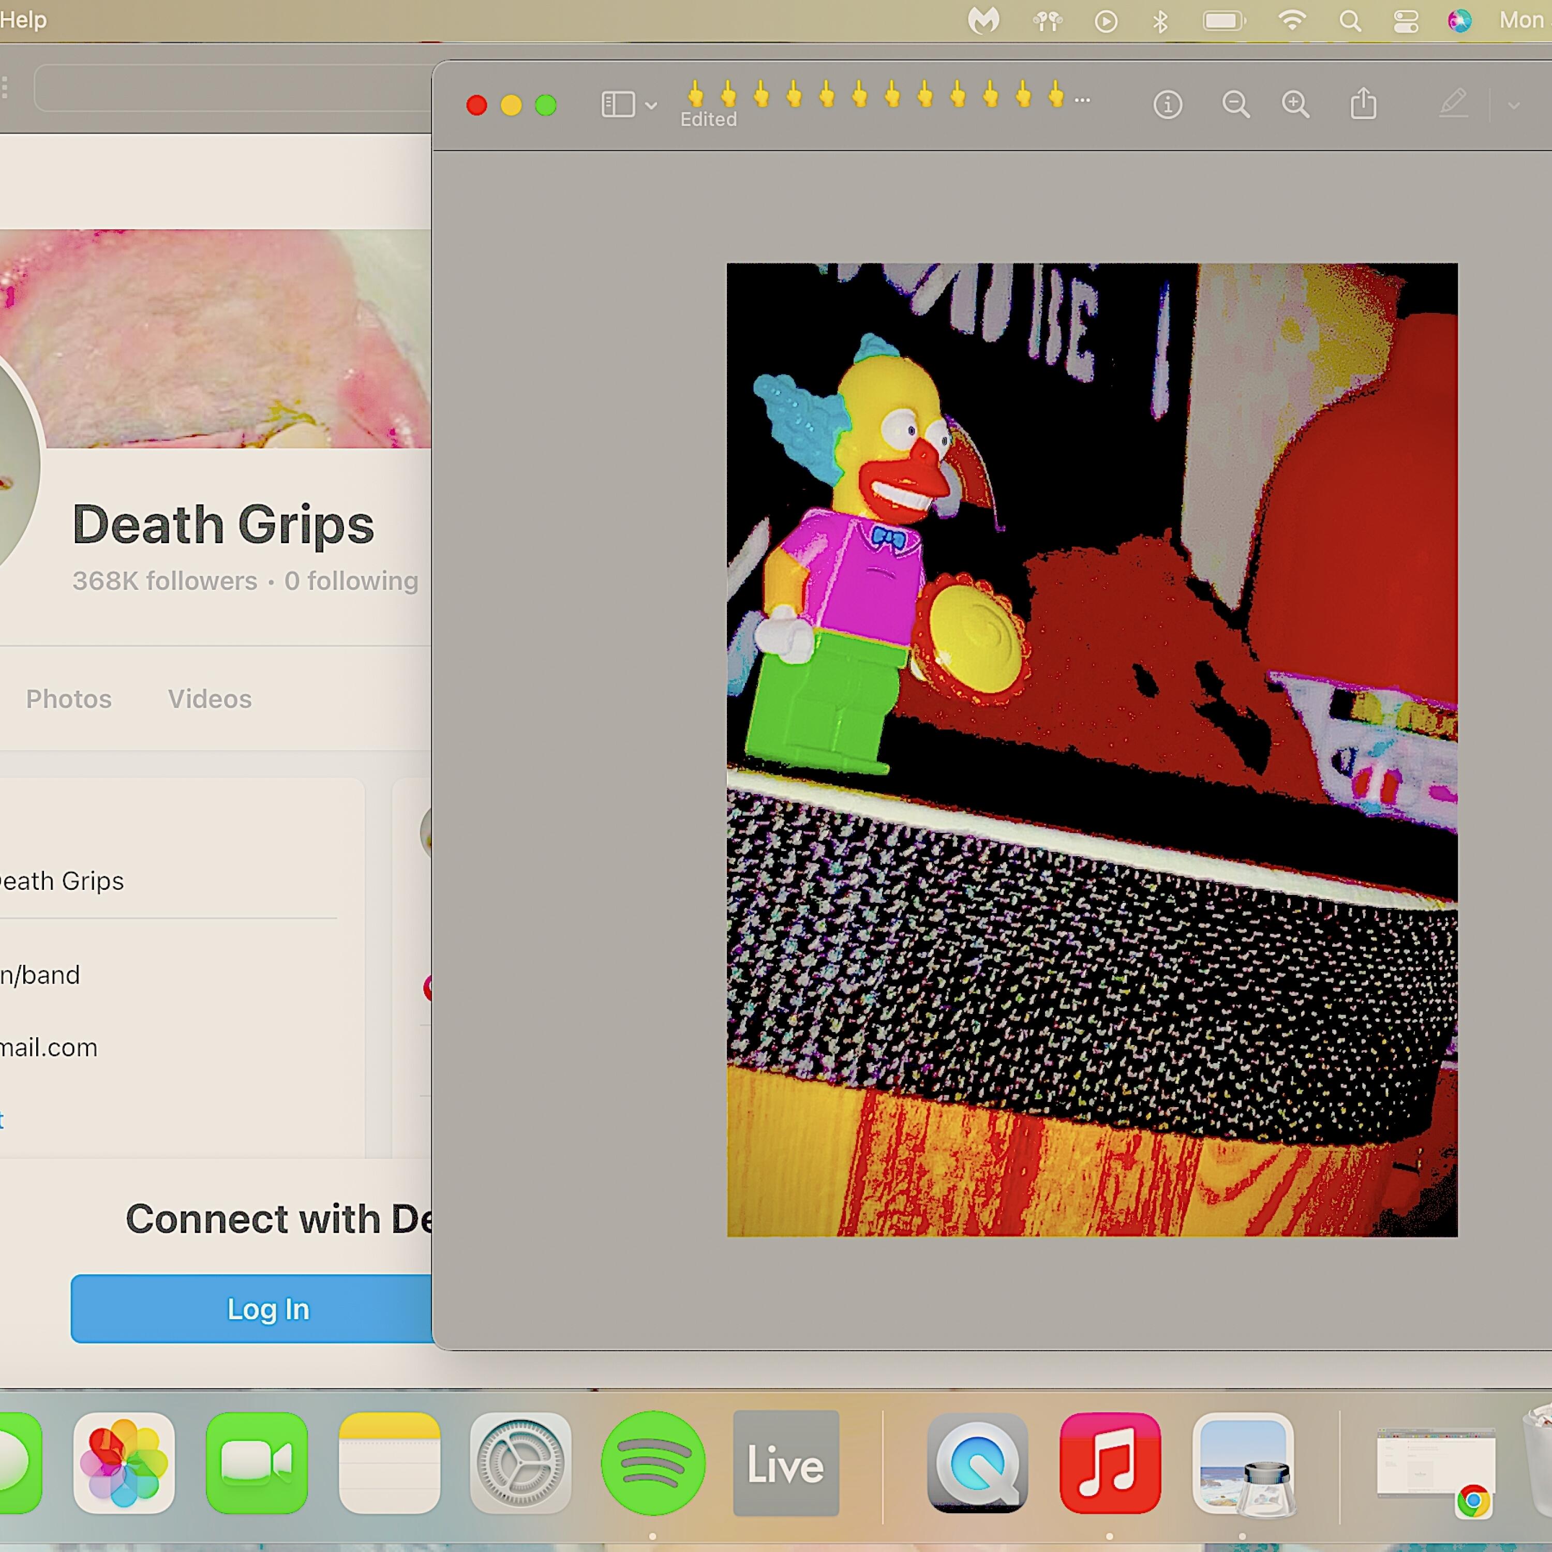Click the browser address bar field
Viewport: 1552px width, 1552px height.
tap(233, 88)
